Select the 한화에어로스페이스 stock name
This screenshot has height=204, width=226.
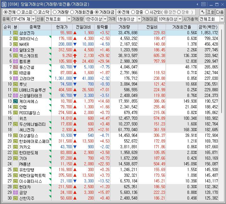34,141
